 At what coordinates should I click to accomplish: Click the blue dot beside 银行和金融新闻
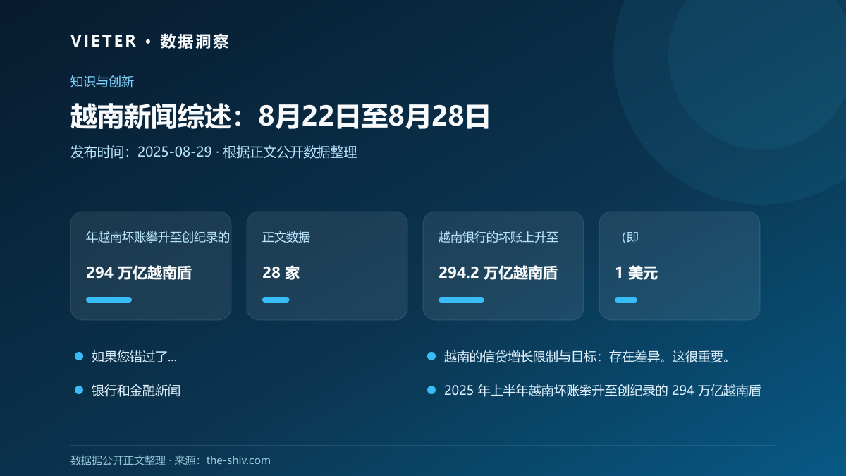(79, 390)
